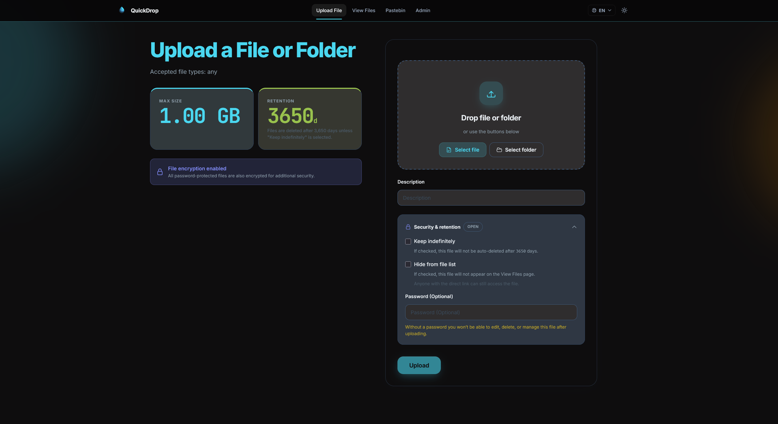
Task: Focus the Password (Optional) input field
Action: 491,312
